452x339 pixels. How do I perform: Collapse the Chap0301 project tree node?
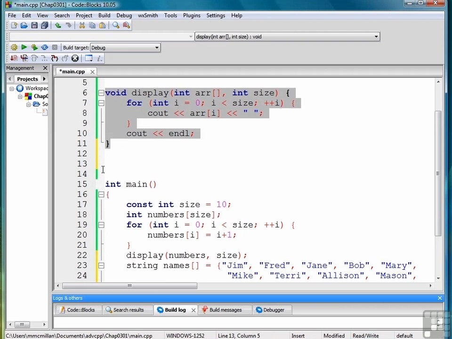20,96
